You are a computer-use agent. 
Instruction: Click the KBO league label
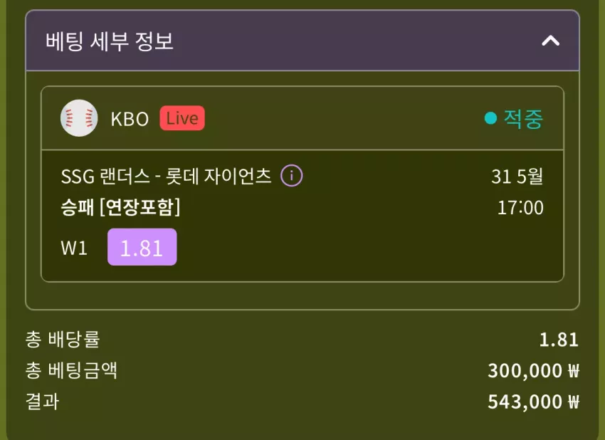130,119
